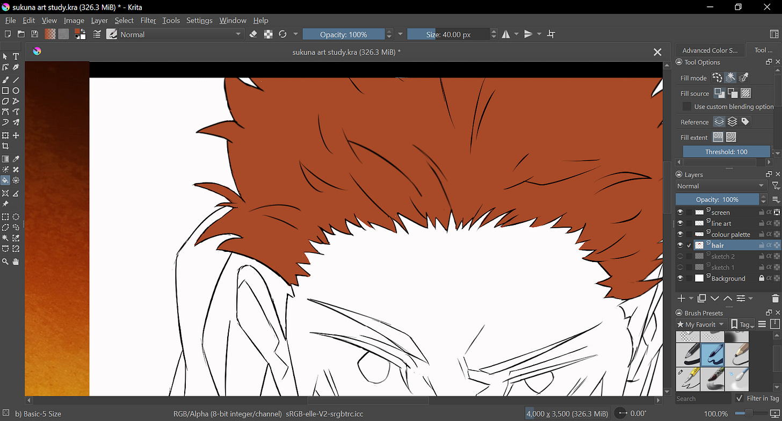Open the My Favorit tag dropdown
The height and width of the screenshot is (421, 782).
click(x=701, y=324)
